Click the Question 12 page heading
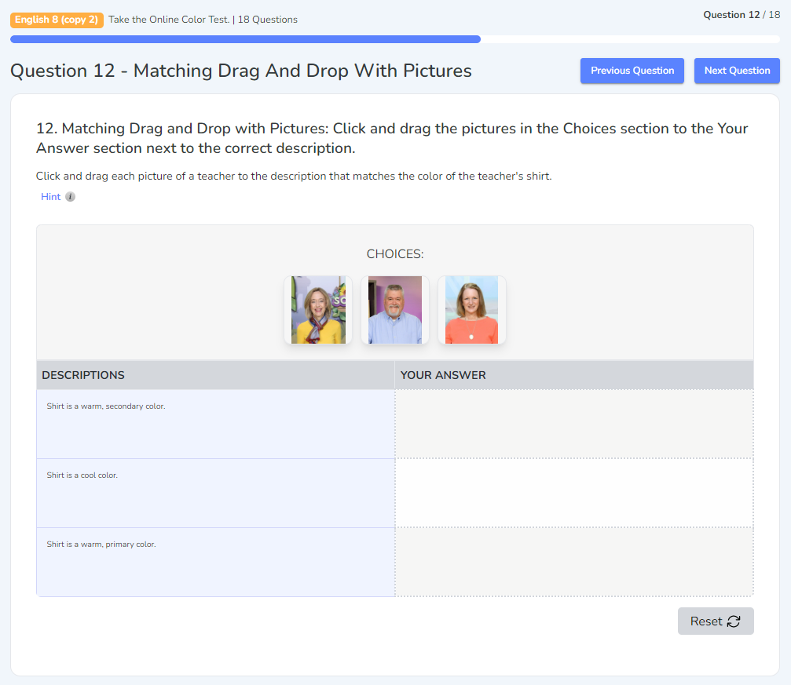The image size is (791, 685). pos(241,71)
